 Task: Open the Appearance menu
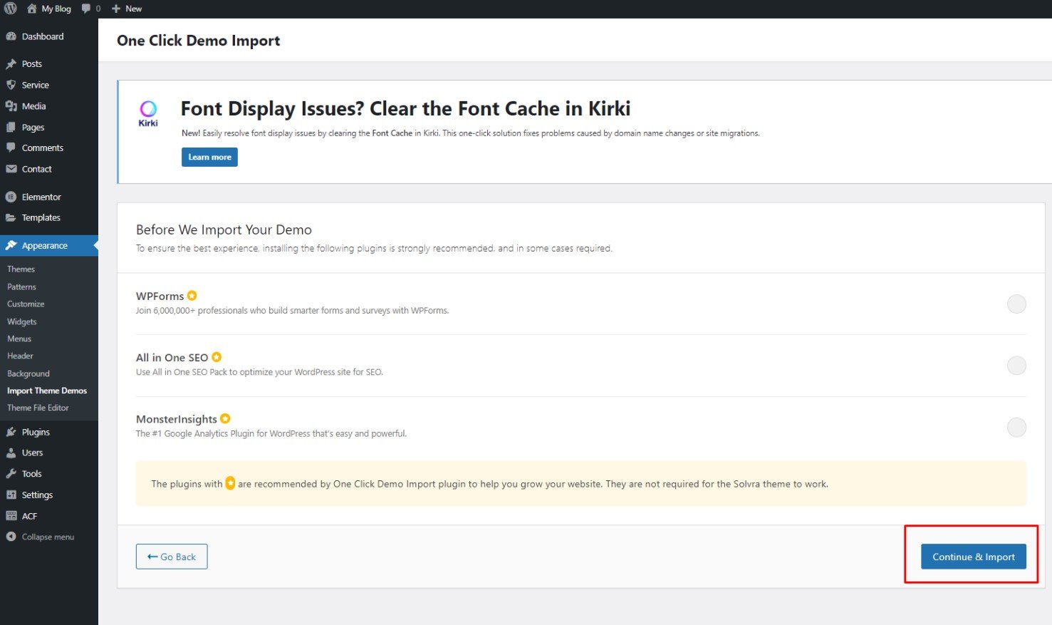pyautogui.click(x=49, y=246)
